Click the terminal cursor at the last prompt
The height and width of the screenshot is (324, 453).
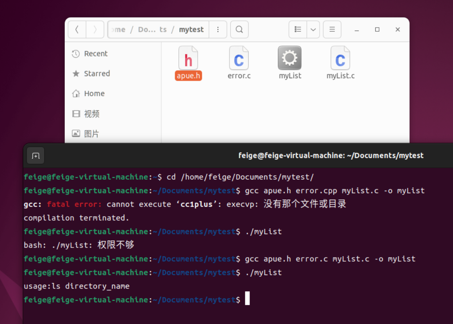pyautogui.click(x=247, y=298)
